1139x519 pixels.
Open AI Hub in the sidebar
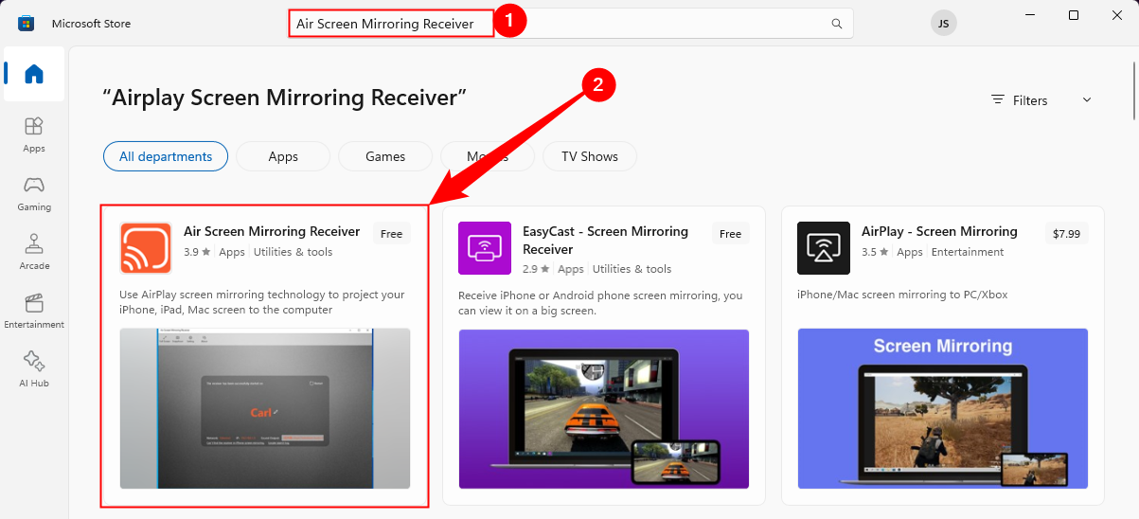(x=34, y=369)
